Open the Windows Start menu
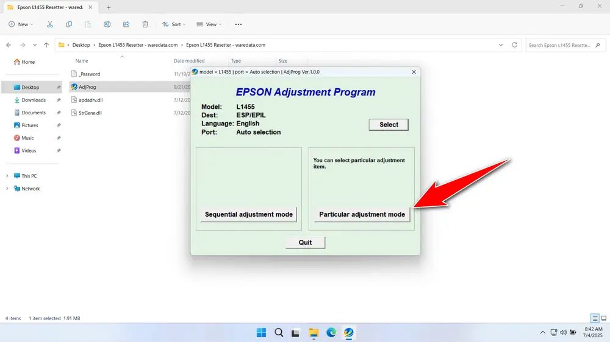The height and width of the screenshot is (342, 610). [261, 333]
